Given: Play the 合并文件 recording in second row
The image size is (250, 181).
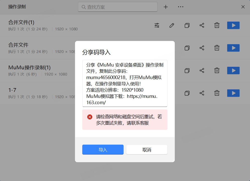Looking at the screenshot, I should [x=233, y=48].
